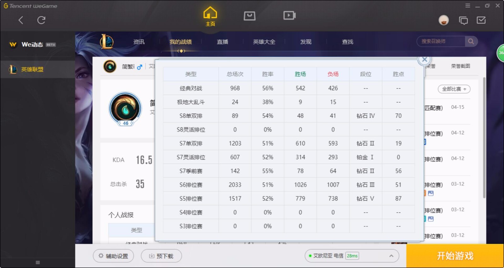Select the S3排位赛 row label

[191, 226]
